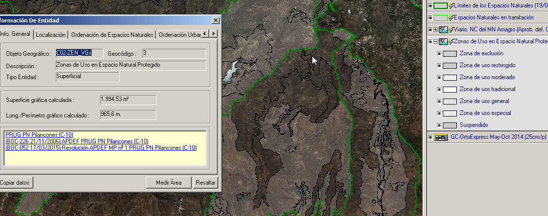This screenshot has width=548, height=216.
Task: Select the Zona de exclusión legend label
Action: coord(481,53)
